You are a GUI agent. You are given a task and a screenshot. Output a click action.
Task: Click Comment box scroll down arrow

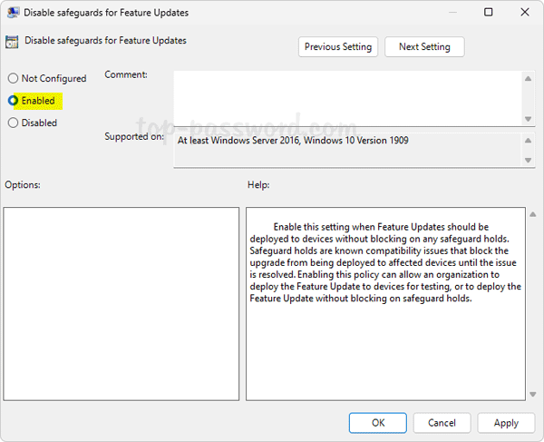[x=528, y=118]
